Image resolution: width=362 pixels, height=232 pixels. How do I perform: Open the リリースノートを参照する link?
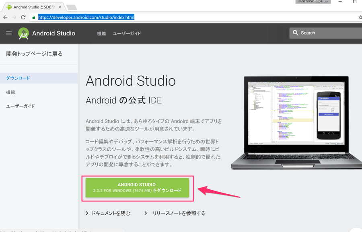tap(179, 213)
